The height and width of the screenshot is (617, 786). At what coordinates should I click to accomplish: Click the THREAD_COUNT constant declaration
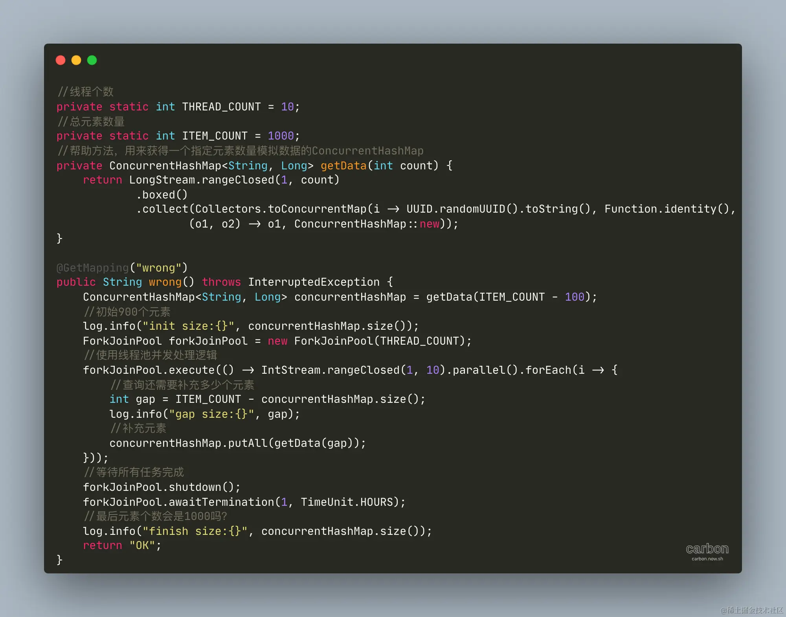click(x=221, y=107)
